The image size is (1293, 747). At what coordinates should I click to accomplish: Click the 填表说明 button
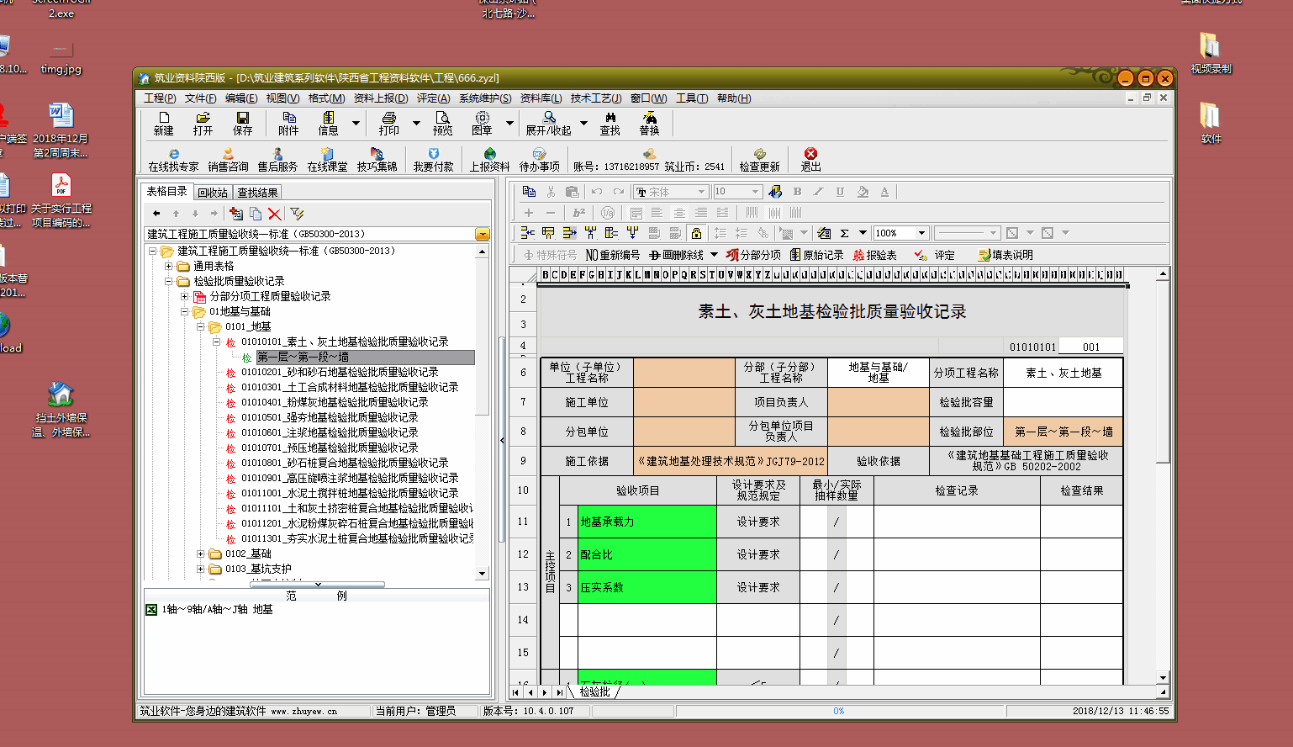point(1005,255)
